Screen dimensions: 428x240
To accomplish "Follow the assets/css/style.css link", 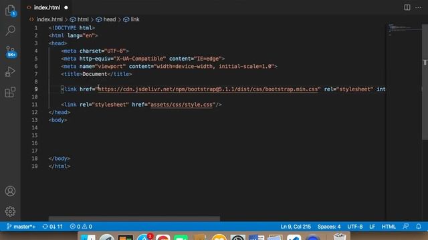I will pyautogui.click(x=181, y=105).
